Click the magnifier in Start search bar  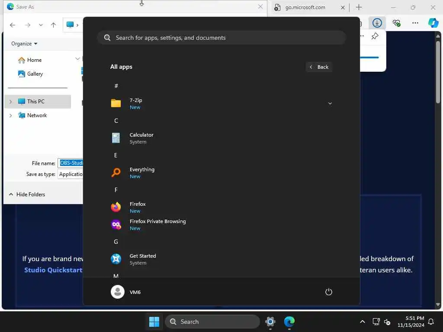click(x=107, y=38)
